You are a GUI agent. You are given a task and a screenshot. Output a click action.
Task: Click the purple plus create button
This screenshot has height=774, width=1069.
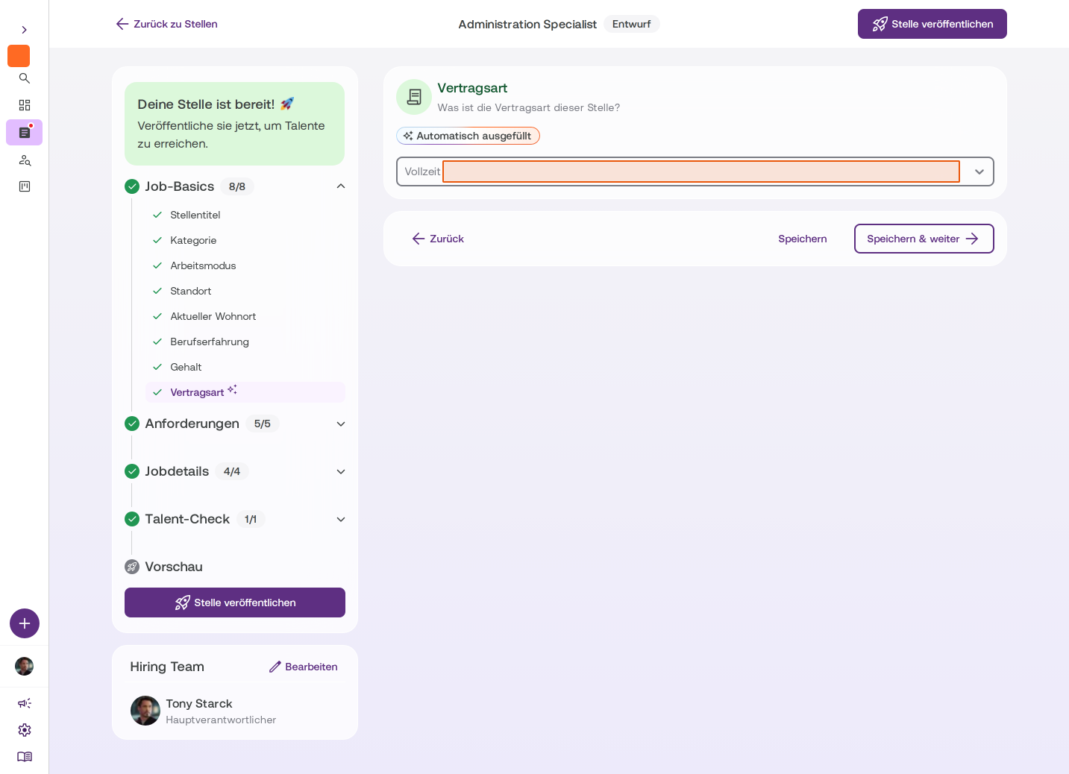[x=25, y=623]
